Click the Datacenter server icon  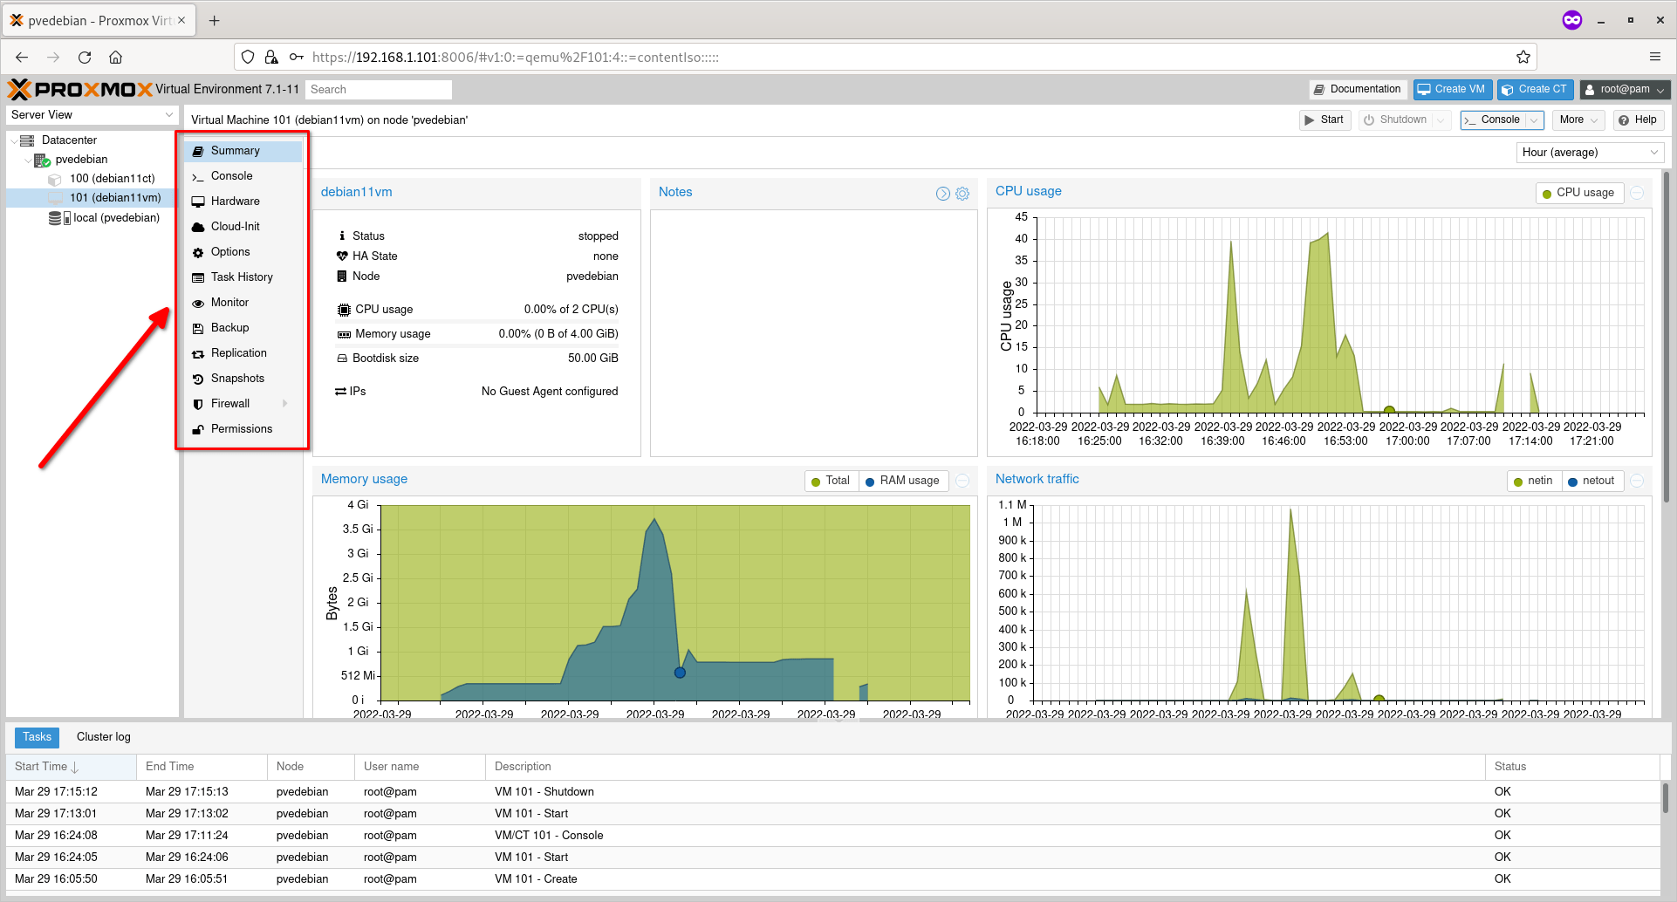27,140
